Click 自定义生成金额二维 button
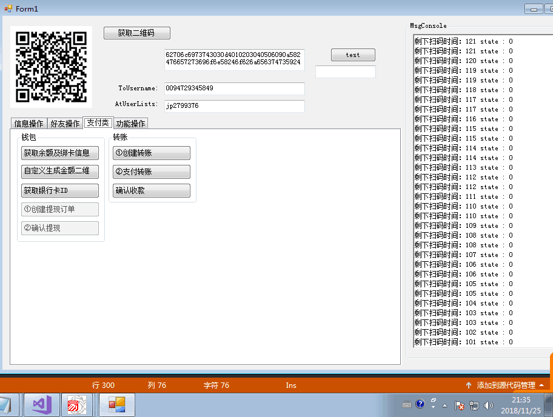The image size is (553, 417). click(x=60, y=172)
